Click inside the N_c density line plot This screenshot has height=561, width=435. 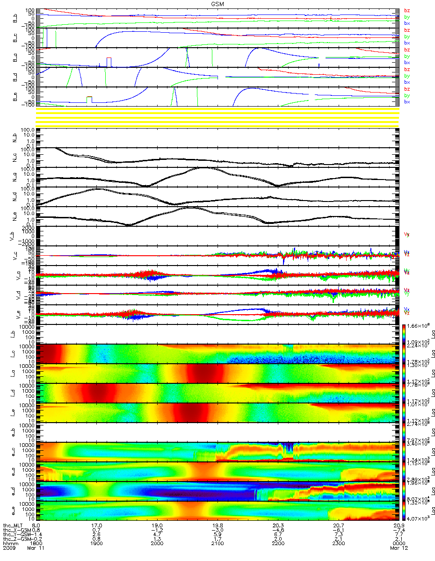217,158
